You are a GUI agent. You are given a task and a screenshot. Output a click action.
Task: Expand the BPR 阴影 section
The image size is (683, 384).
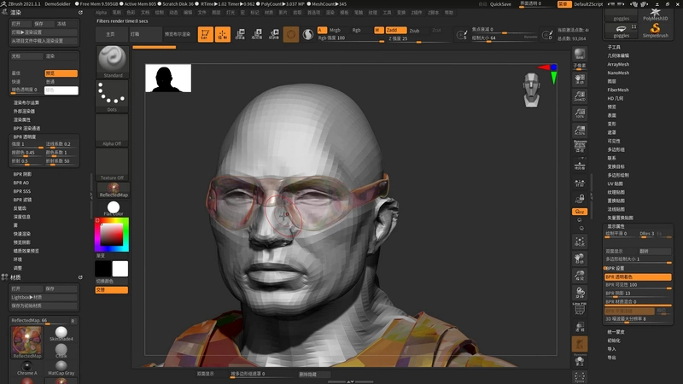point(23,174)
